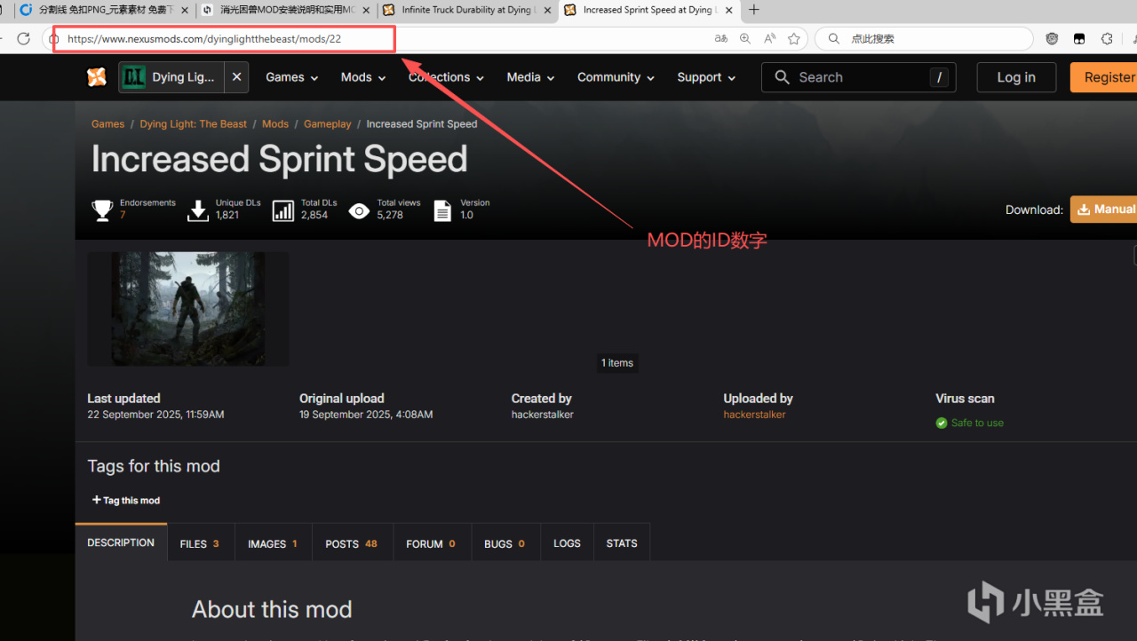Screen dimensions: 1137x641
Task: Expand the Mods dropdown menu
Action: point(363,77)
